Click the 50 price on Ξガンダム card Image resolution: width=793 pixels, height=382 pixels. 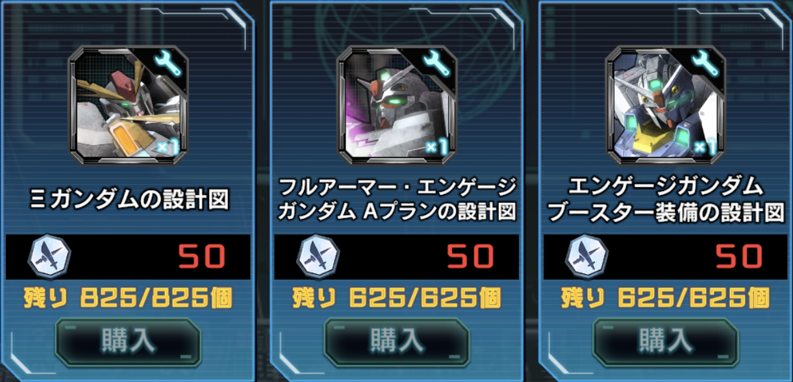tap(202, 257)
